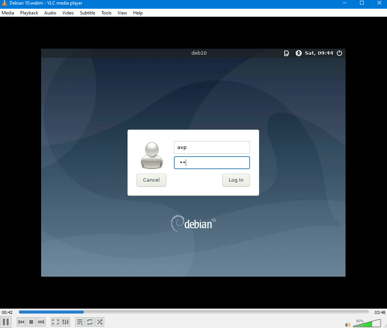Toggle random shuffle playback

(99, 322)
